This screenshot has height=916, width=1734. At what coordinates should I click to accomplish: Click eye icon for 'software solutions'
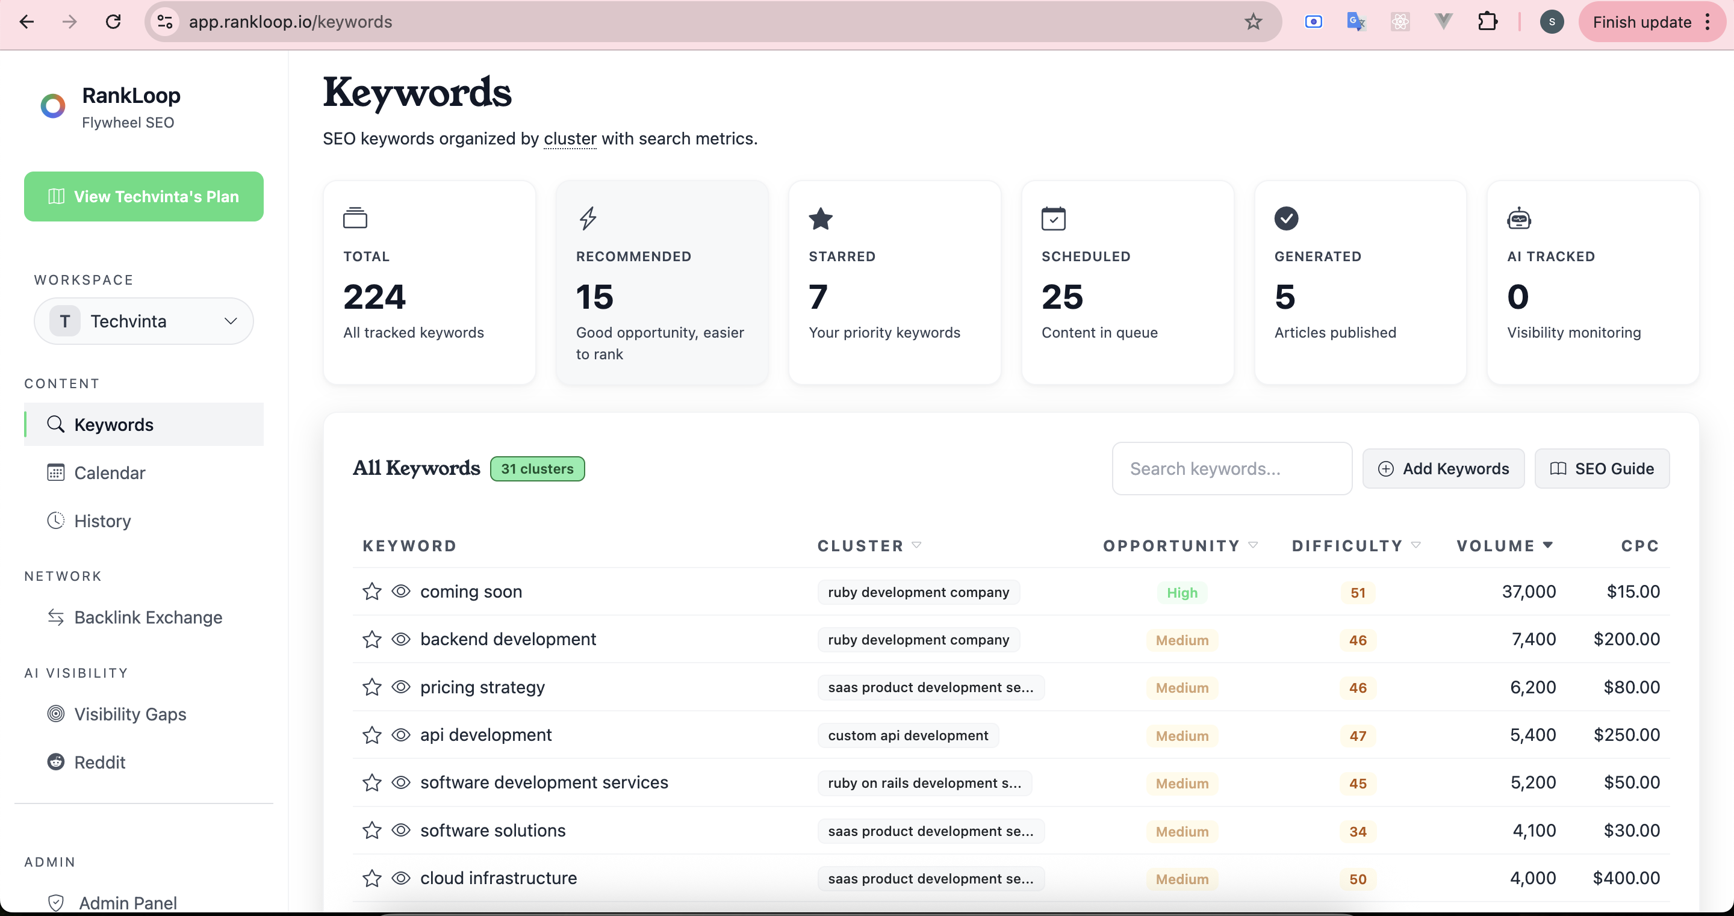click(x=401, y=831)
